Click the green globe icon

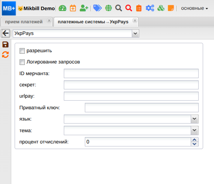coord(109,8)
